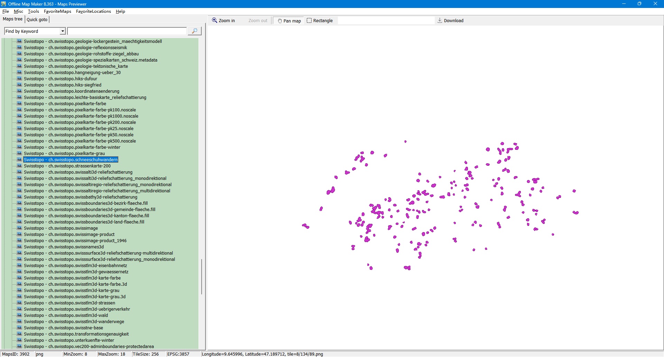
Task: Click map icon beside swissimage entry
Action: [19, 228]
